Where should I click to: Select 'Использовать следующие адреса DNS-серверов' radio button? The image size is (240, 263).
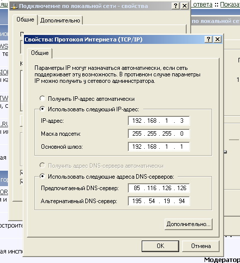point(42,176)
